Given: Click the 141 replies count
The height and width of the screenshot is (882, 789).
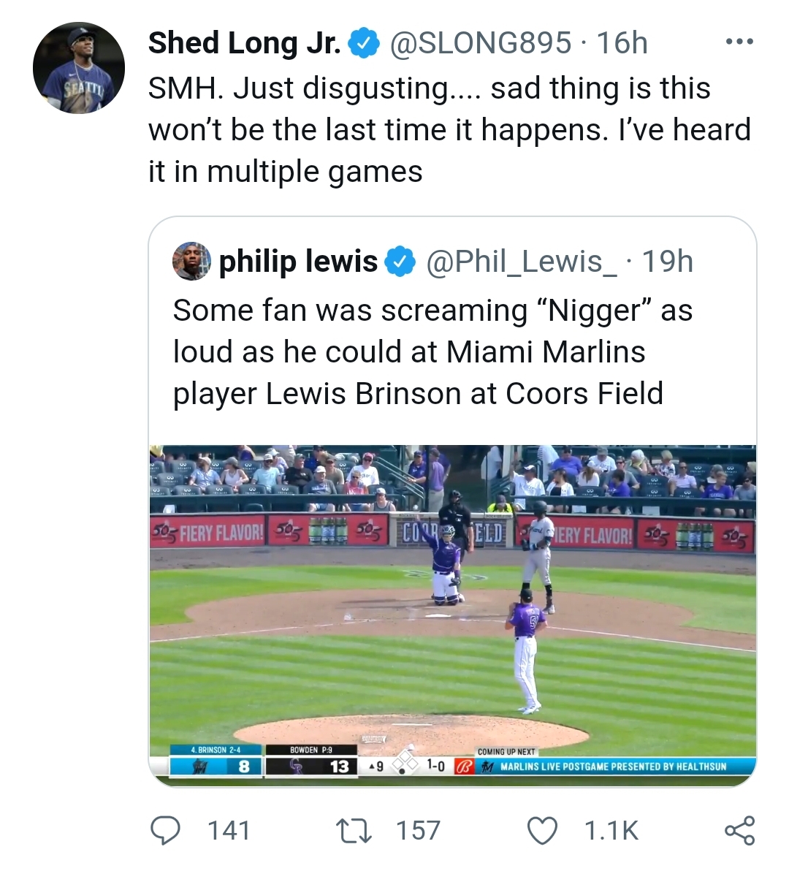Looking at the screenshot, I should click(x=229, y=831).
